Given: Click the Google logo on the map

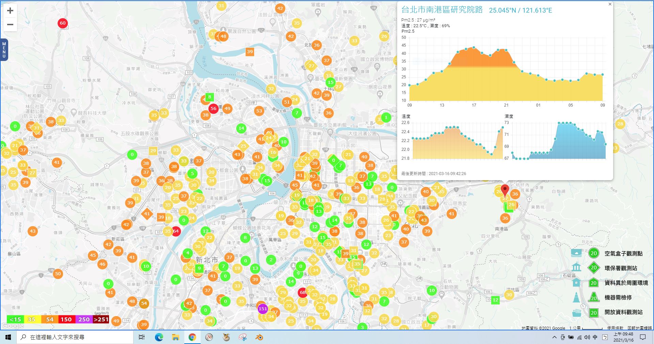Looking at the screenshot, I should (13, 326).
